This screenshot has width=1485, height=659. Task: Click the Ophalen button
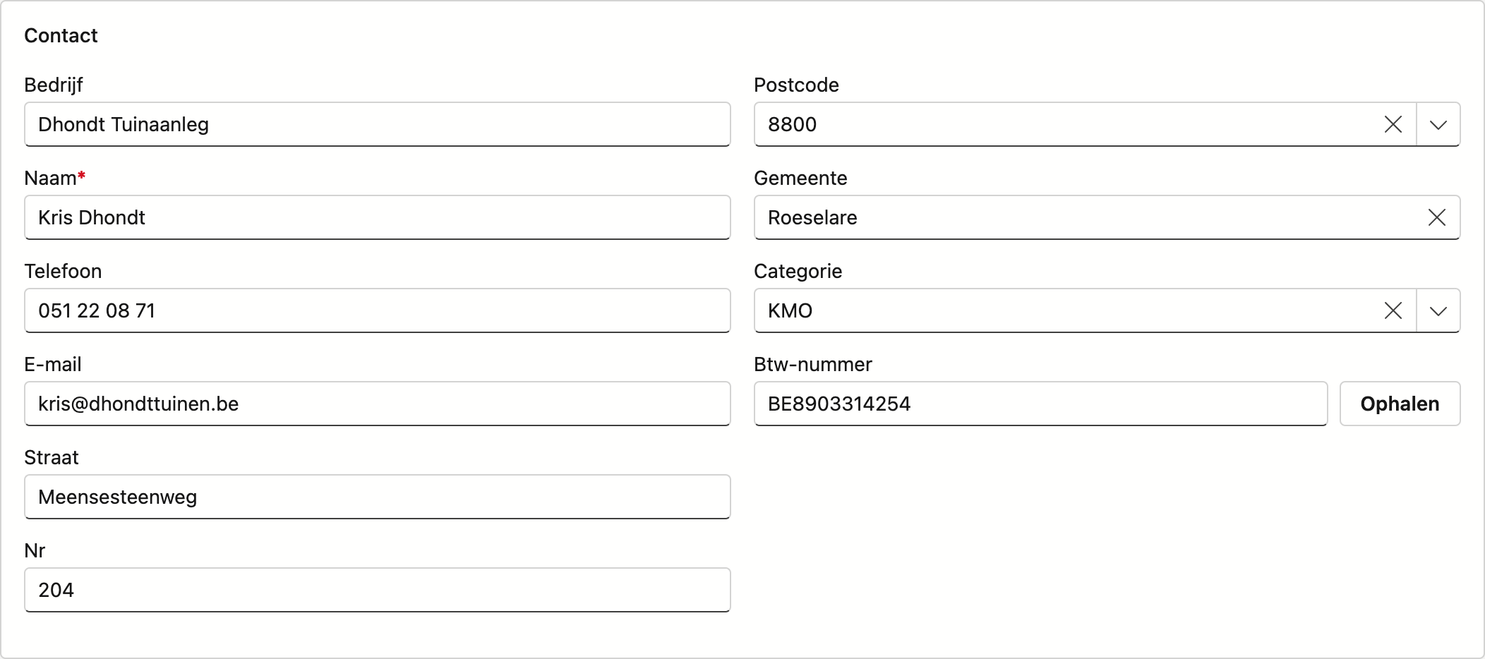[1400, 404]
